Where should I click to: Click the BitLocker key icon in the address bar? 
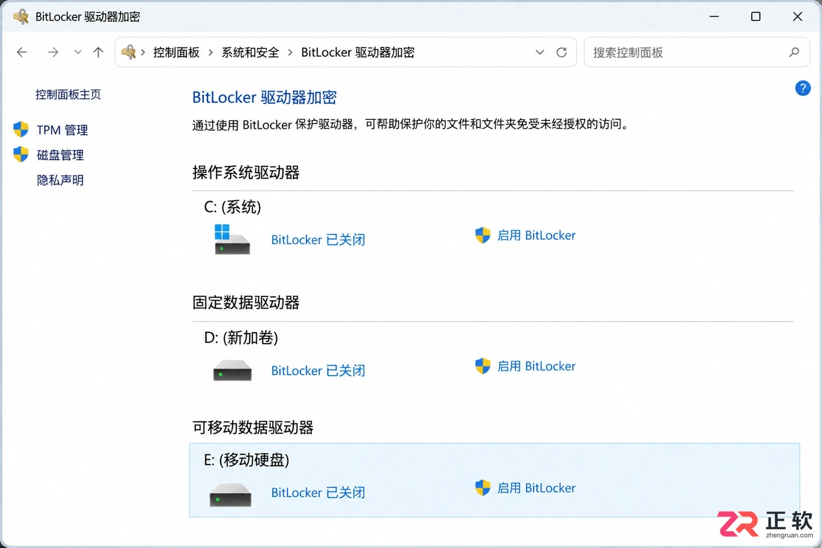pyautogui.click(x=129, y=53)
